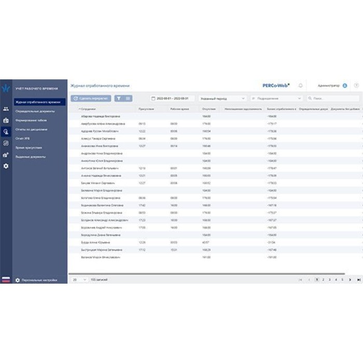
Task: Click the 'Сделать перерасчет' button
Action: point(91,98)
